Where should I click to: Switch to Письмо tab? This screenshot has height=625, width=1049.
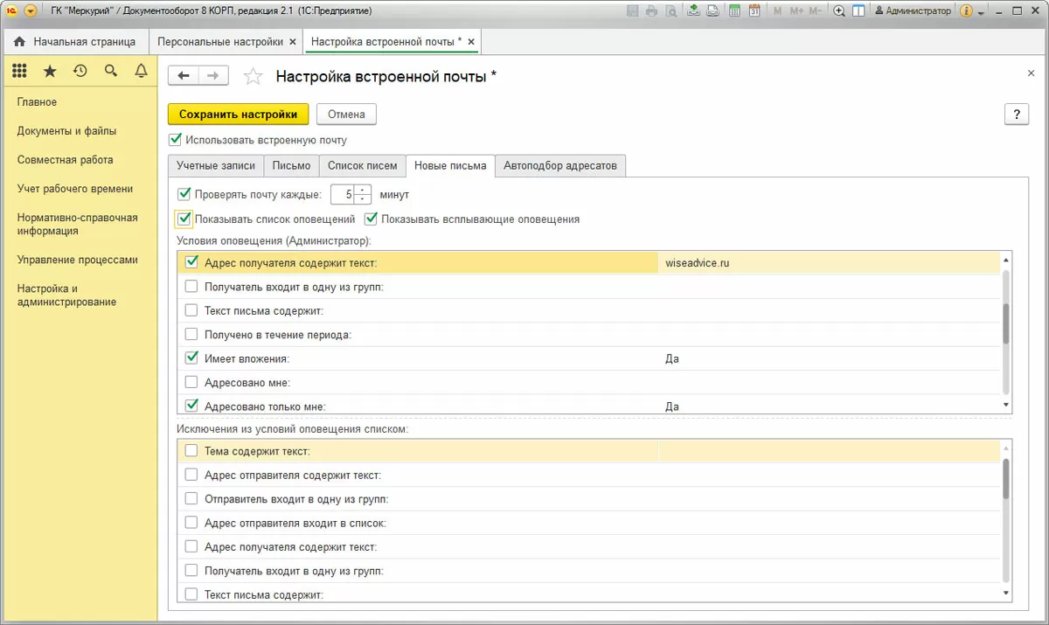click(291, 166)
